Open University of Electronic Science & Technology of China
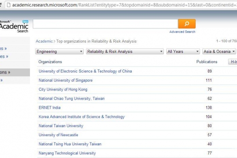 [85, 71]
